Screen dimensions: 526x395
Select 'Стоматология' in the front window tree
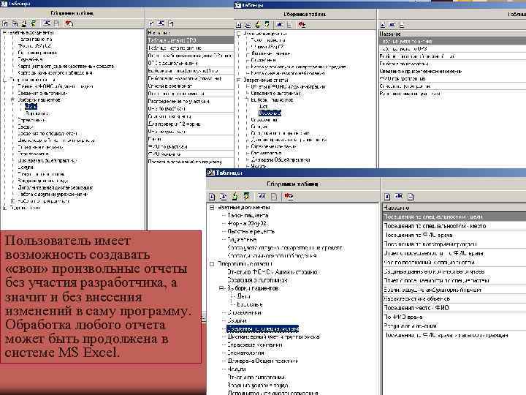(x=245, y=353)
